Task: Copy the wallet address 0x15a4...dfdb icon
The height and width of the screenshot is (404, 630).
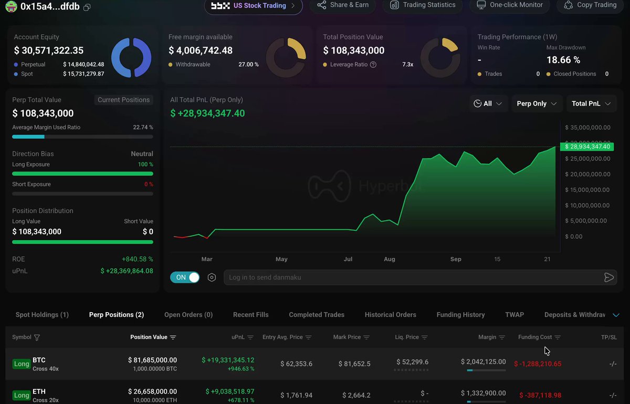Action: point(87,7)
